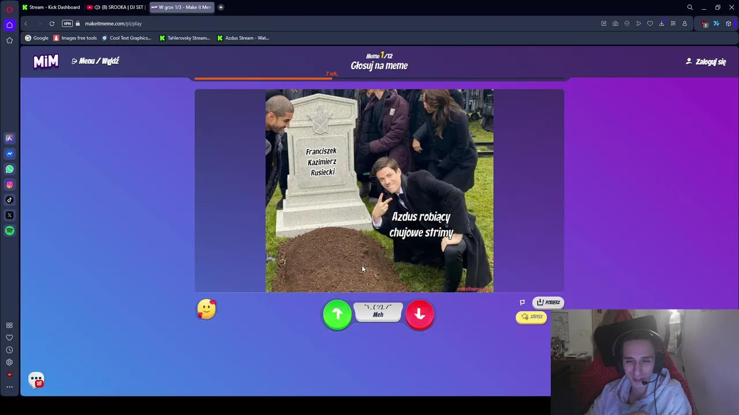The image size is (739, 415).
Task: Click the site lock security icon
Action: point(78,24)
